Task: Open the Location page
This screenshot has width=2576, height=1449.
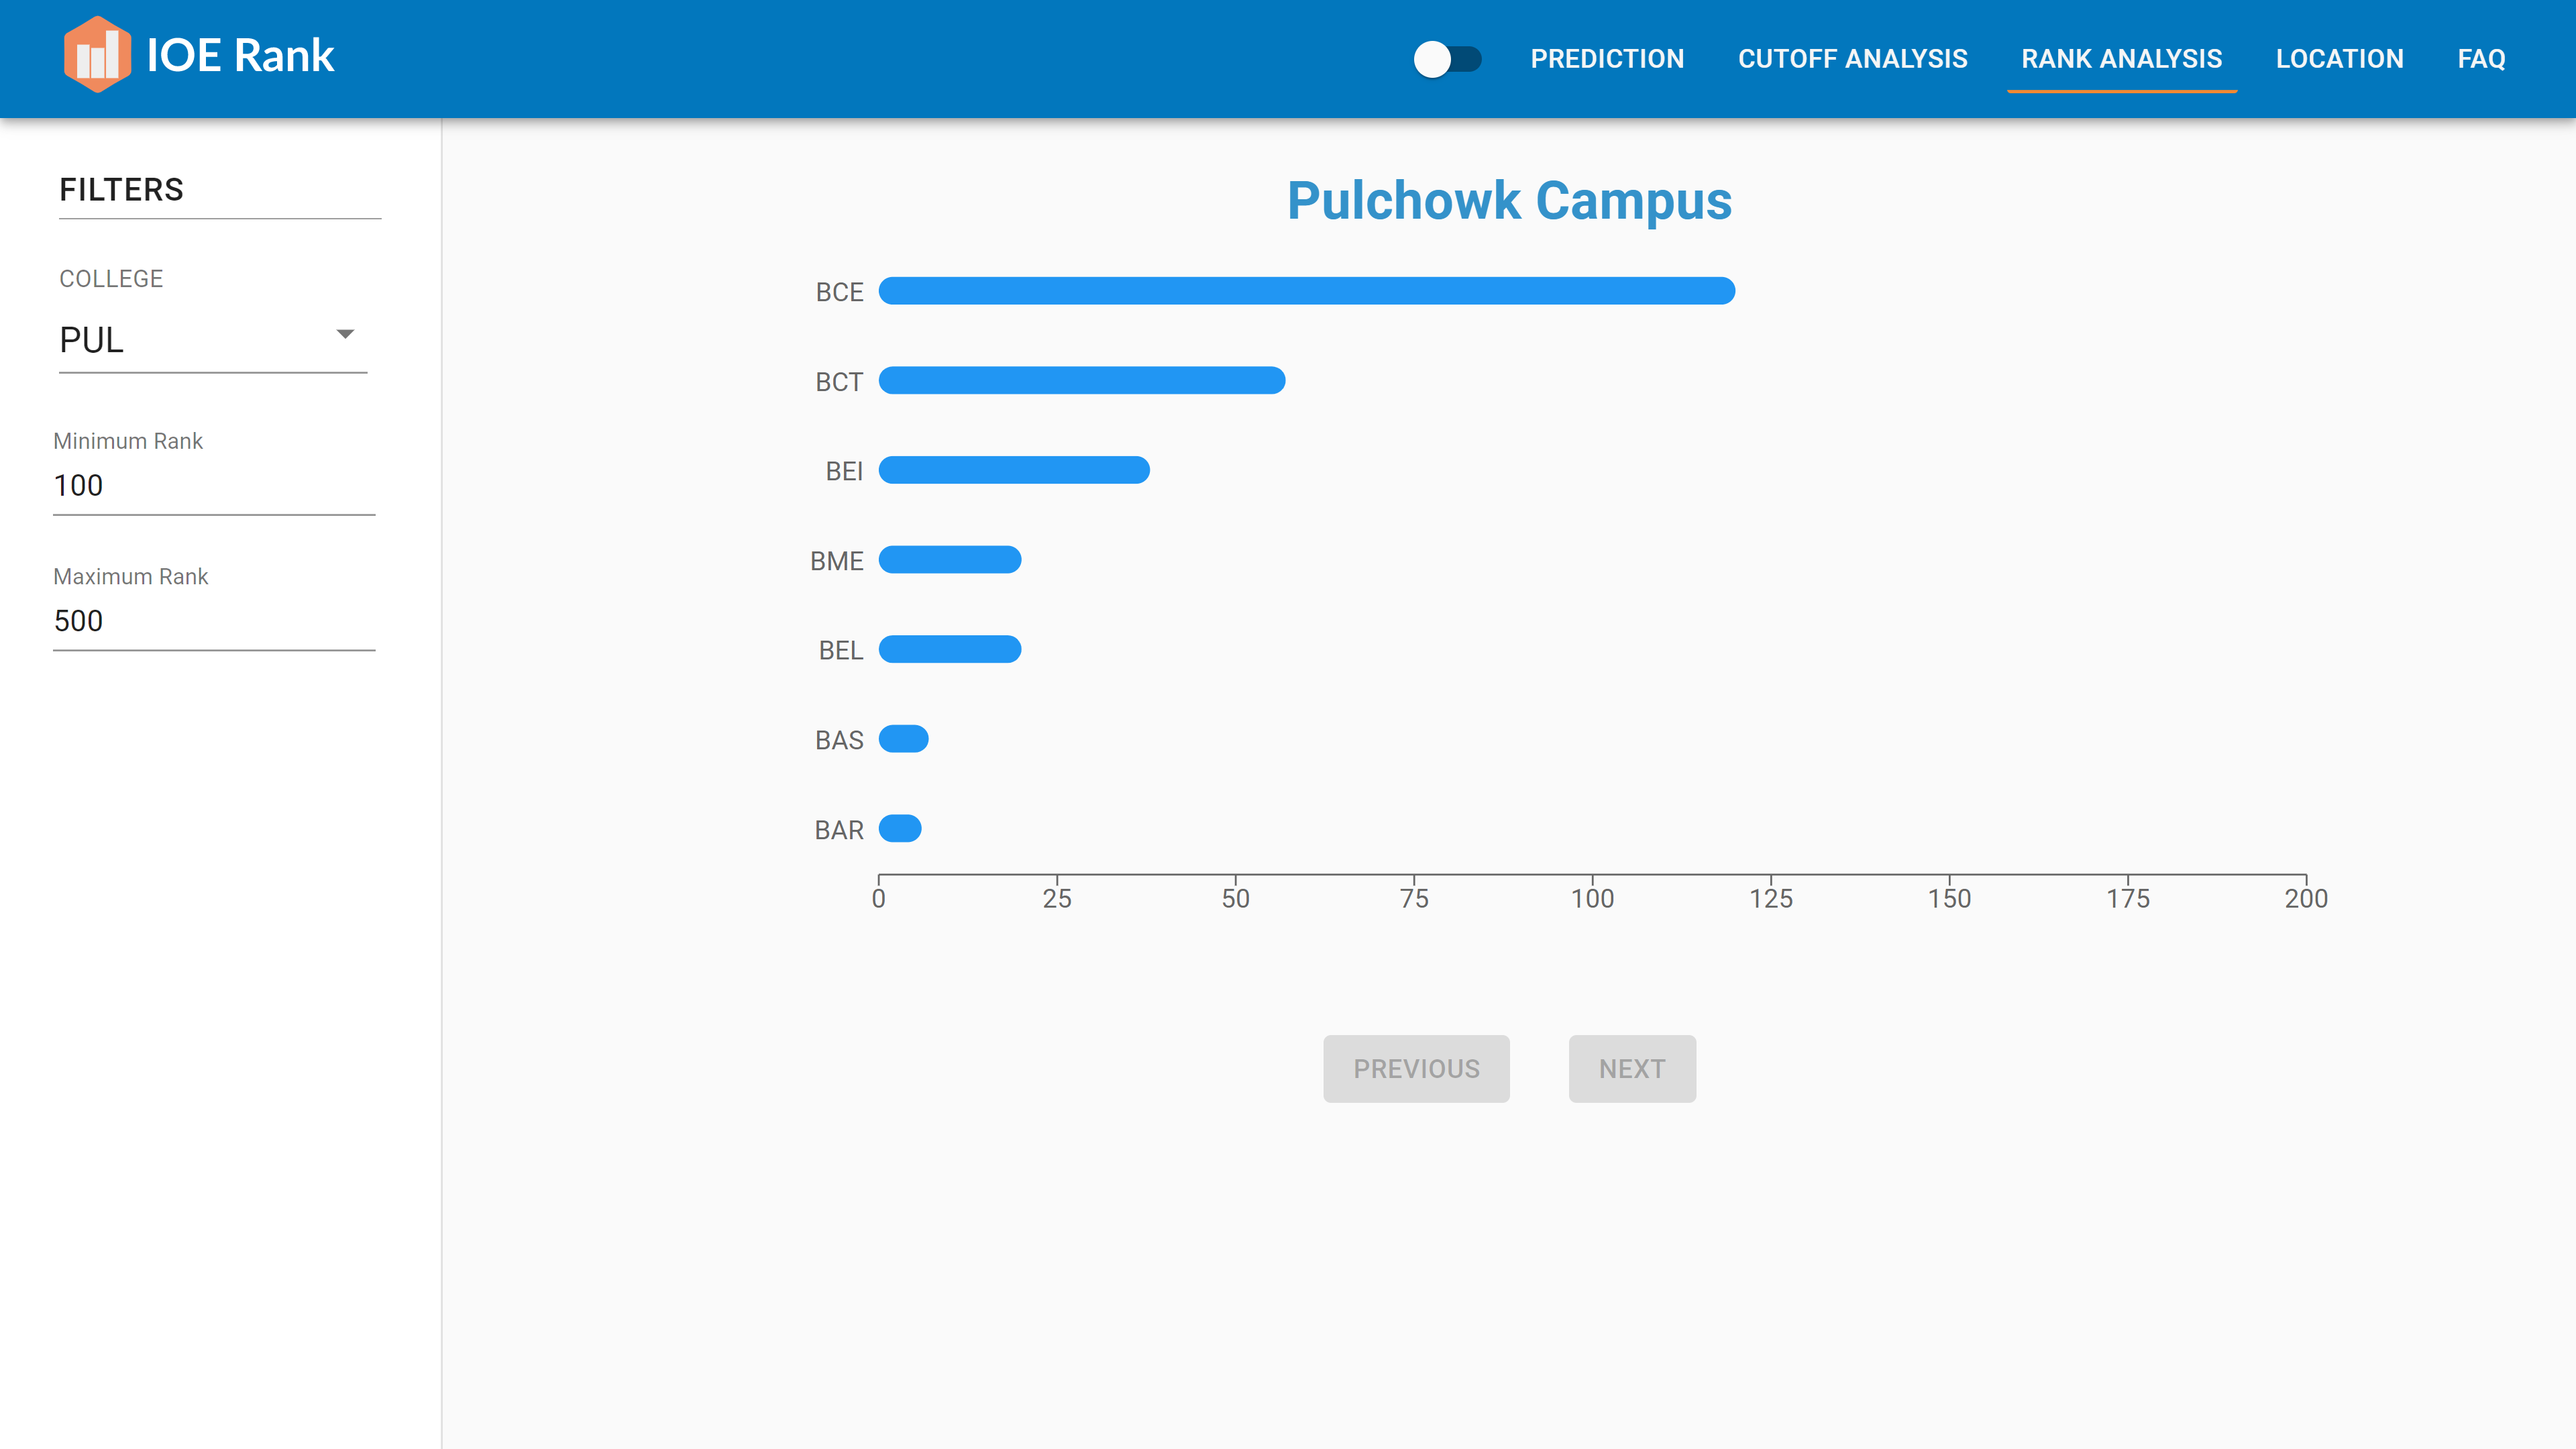Action: pos(2339,59)
